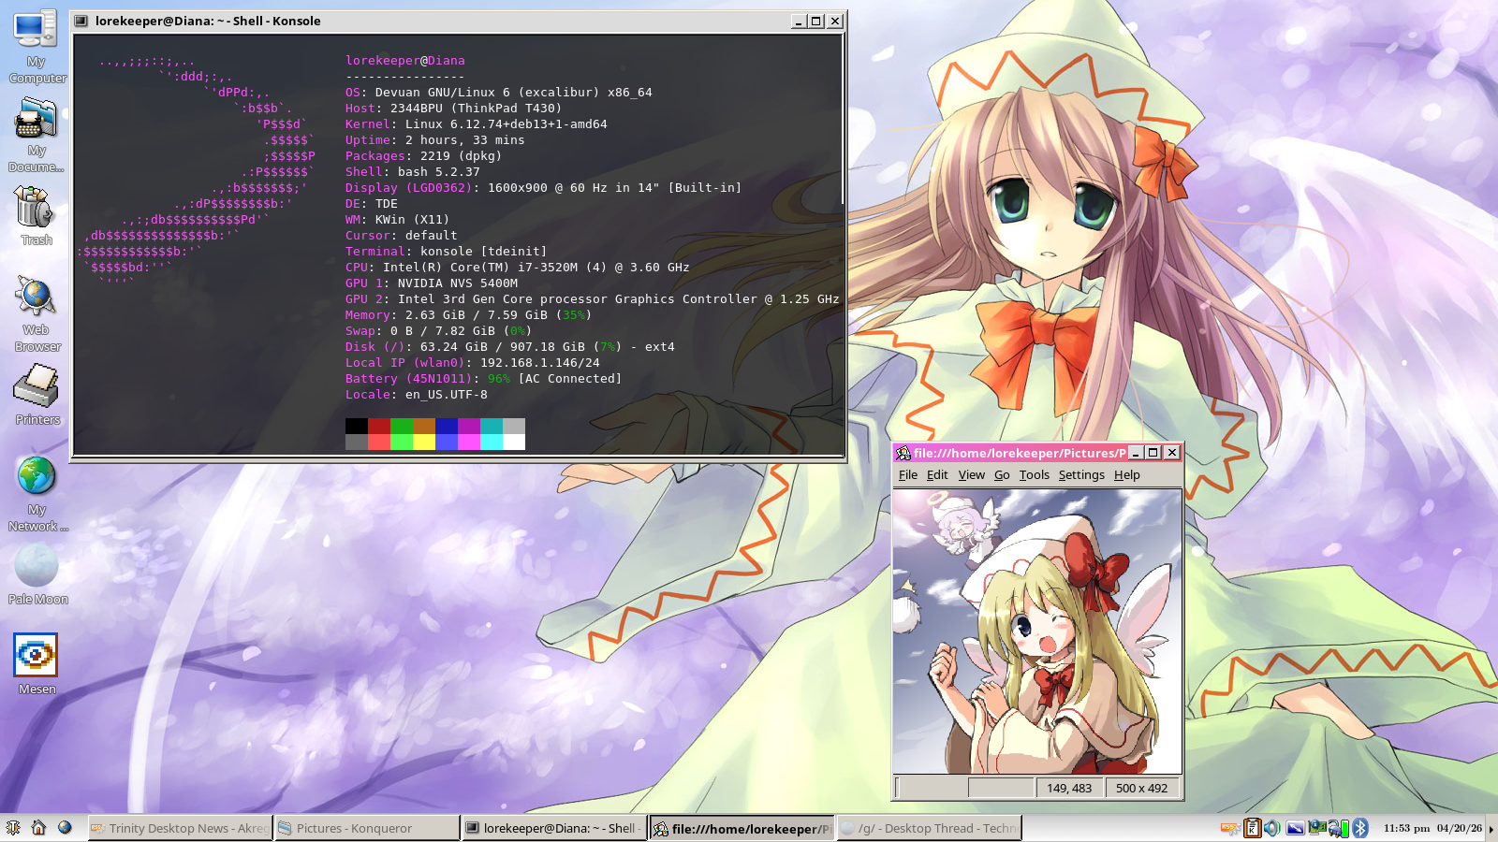Switch to /g/ - Desktop Thread taskbar entry
1498x842 pixels.
tap(929, 828)
